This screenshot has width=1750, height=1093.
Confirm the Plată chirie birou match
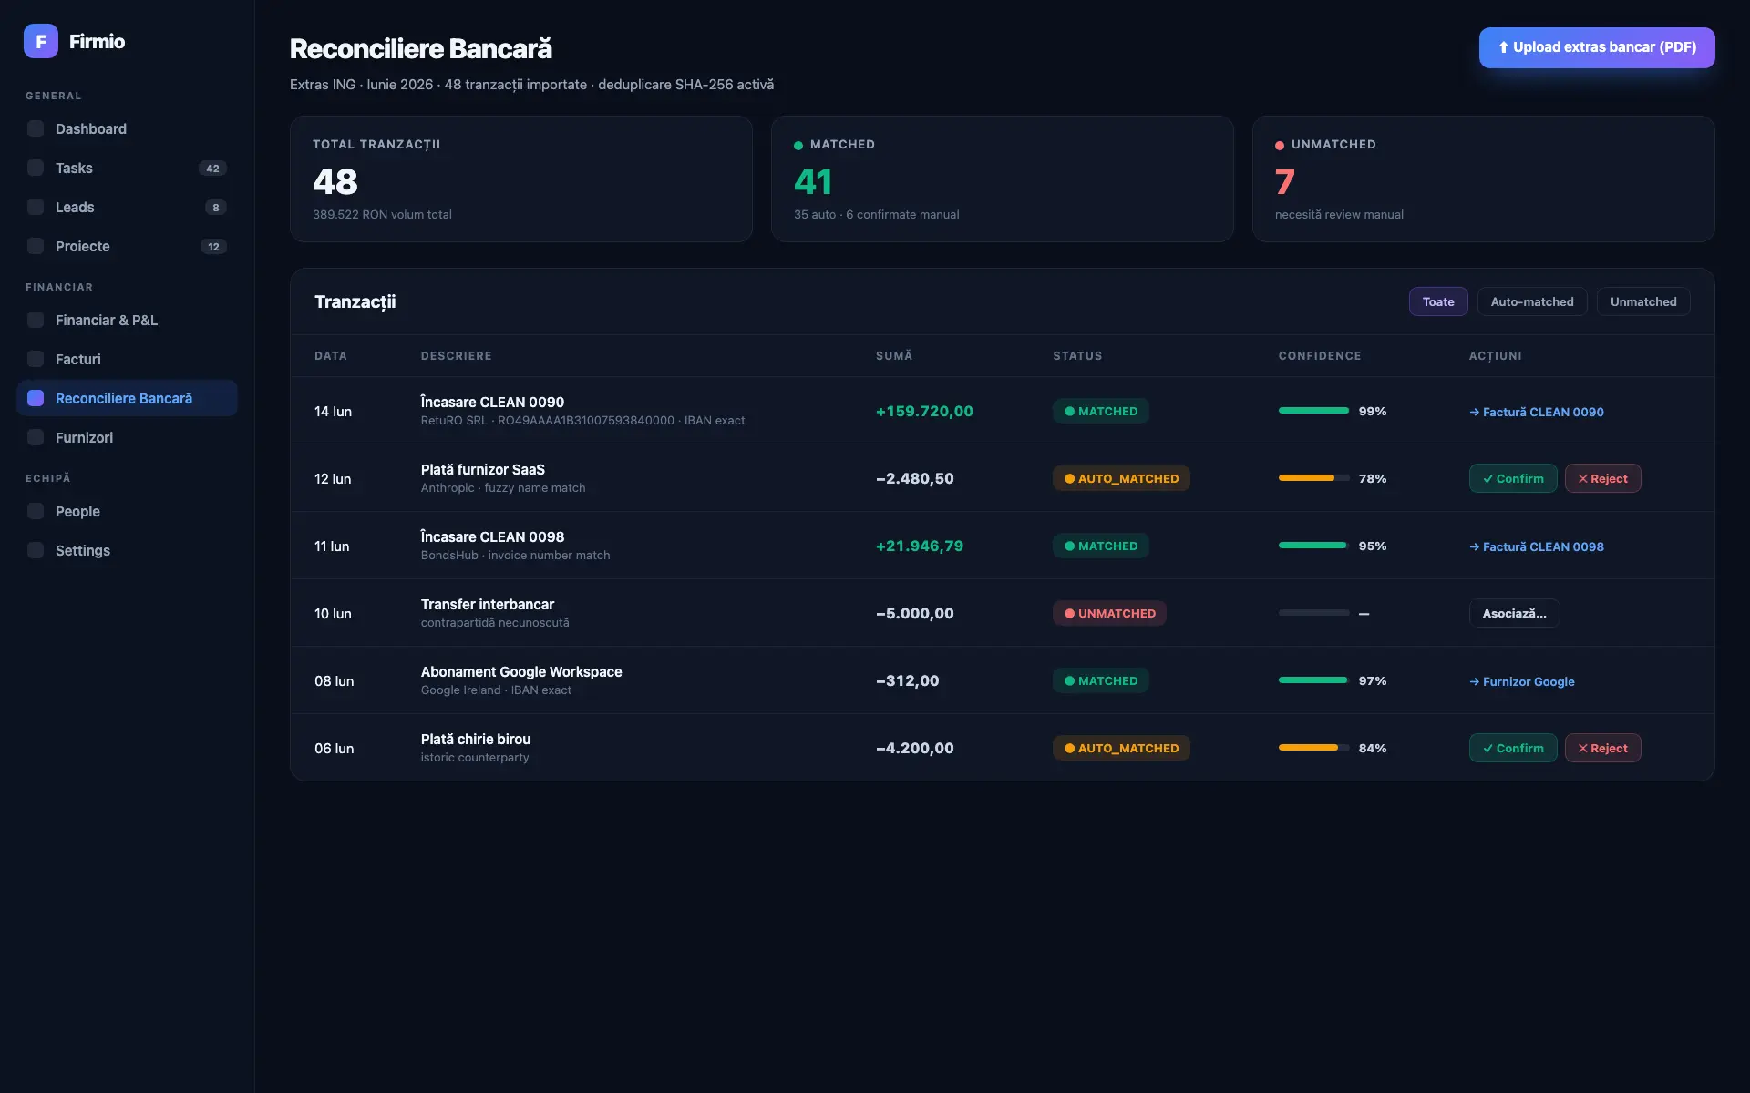1513,748
